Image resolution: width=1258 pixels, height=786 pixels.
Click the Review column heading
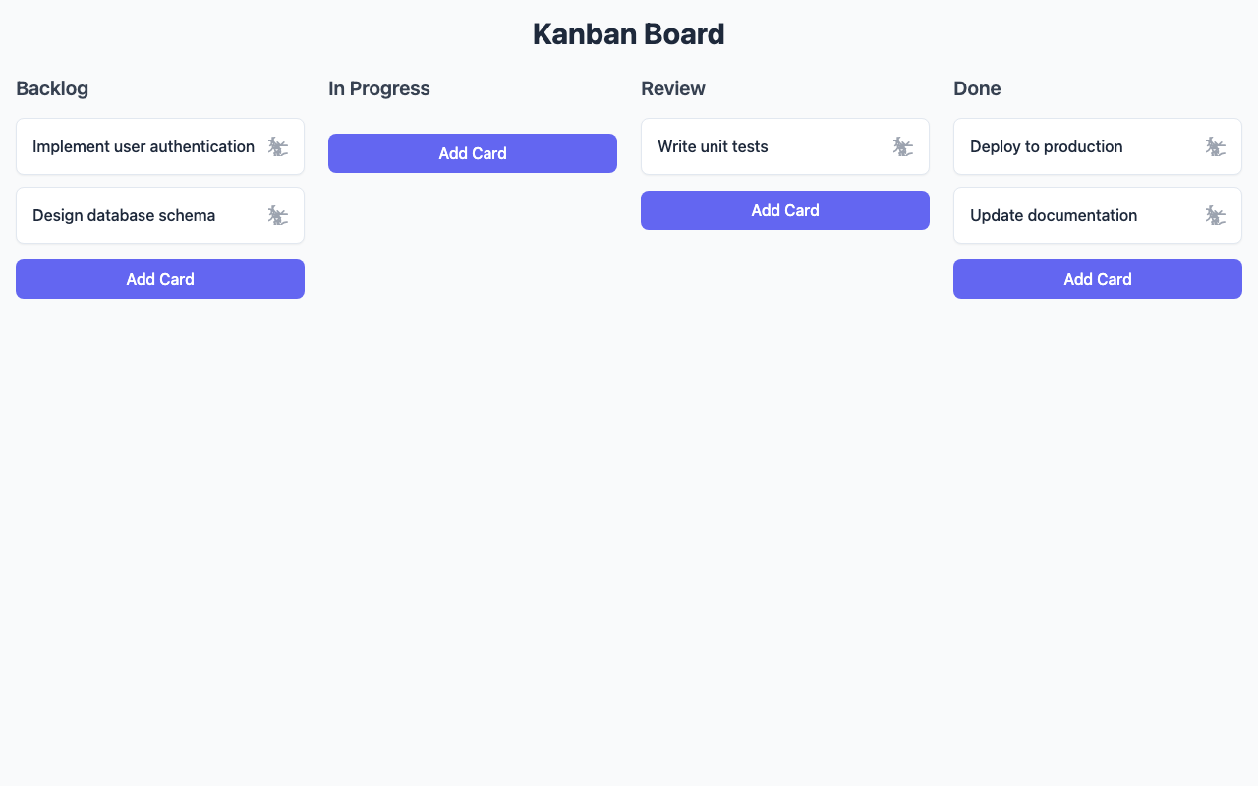point(673,88)
